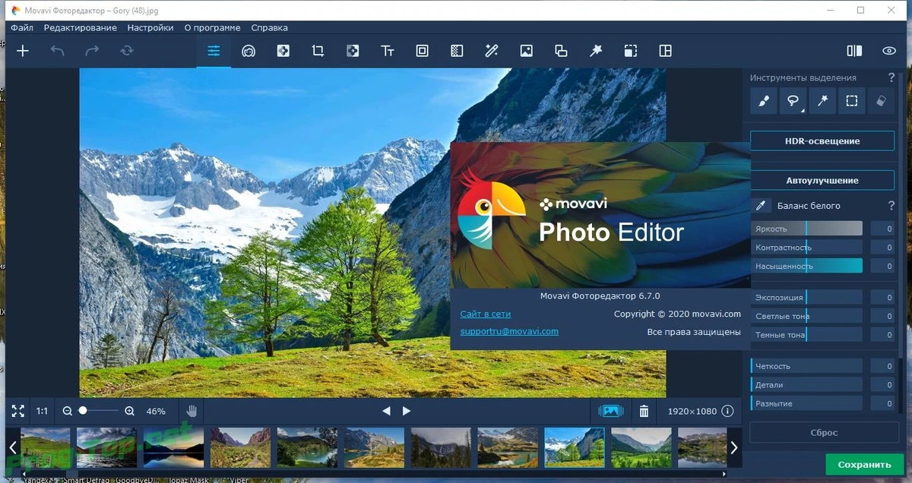Click the Размытие value field
Screen dimensions: 912x483
tap(882, 404)
